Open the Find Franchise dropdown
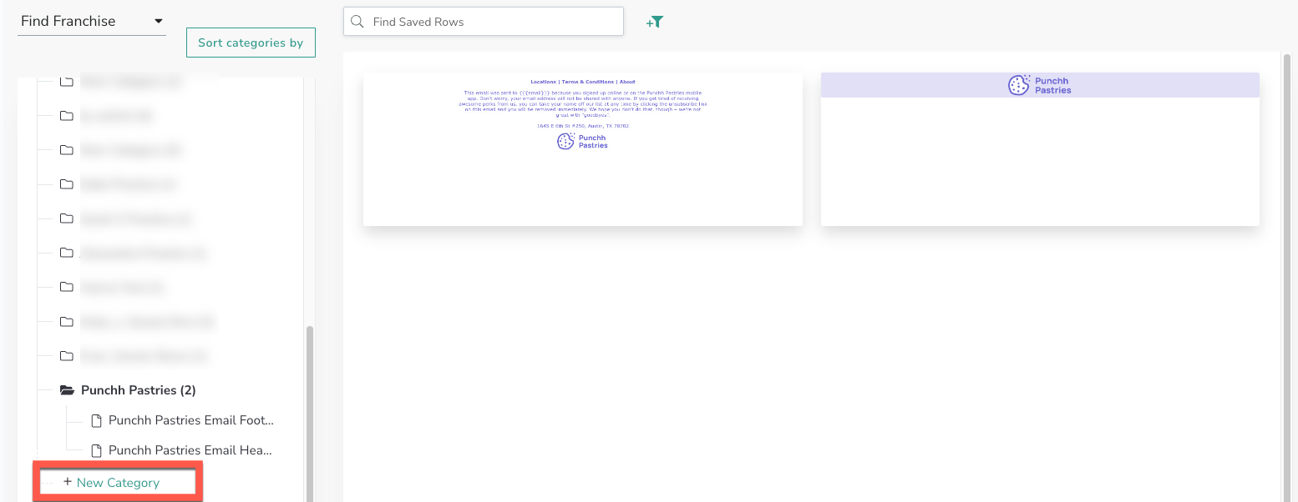This screenshot has height=502, width=1298. pos(92,22)
